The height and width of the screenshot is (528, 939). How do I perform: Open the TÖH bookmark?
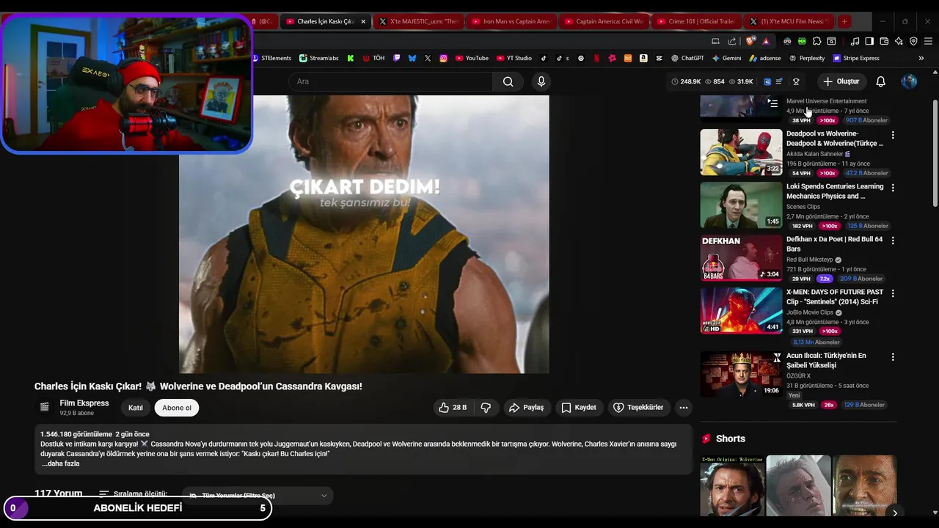[374, 58]
